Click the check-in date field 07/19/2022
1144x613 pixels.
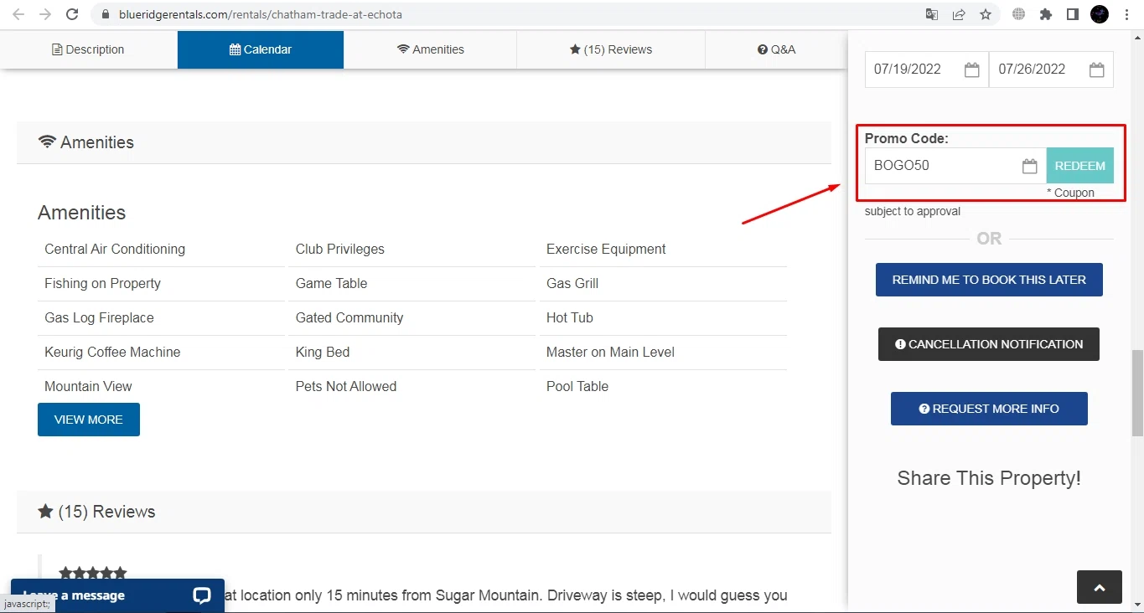[926, 70]
